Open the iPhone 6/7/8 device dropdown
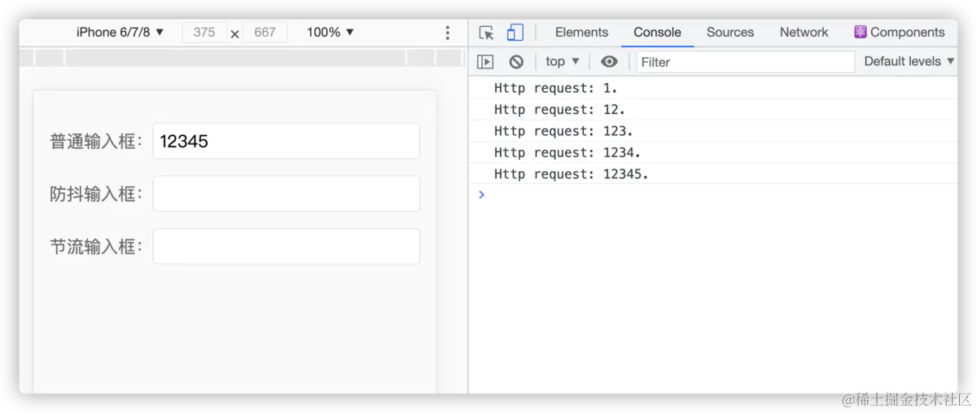 click(x=120, y=33)
